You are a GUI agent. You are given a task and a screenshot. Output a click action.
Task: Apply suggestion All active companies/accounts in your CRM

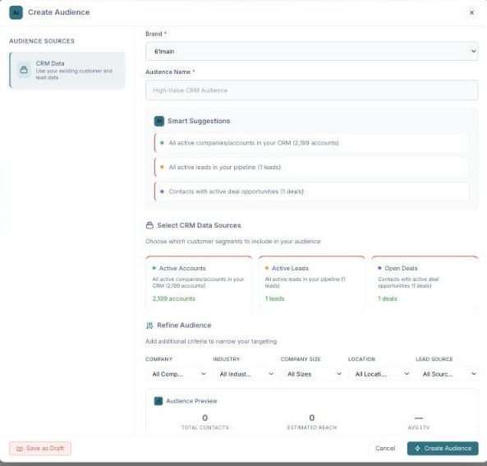[x=311, y=143]
